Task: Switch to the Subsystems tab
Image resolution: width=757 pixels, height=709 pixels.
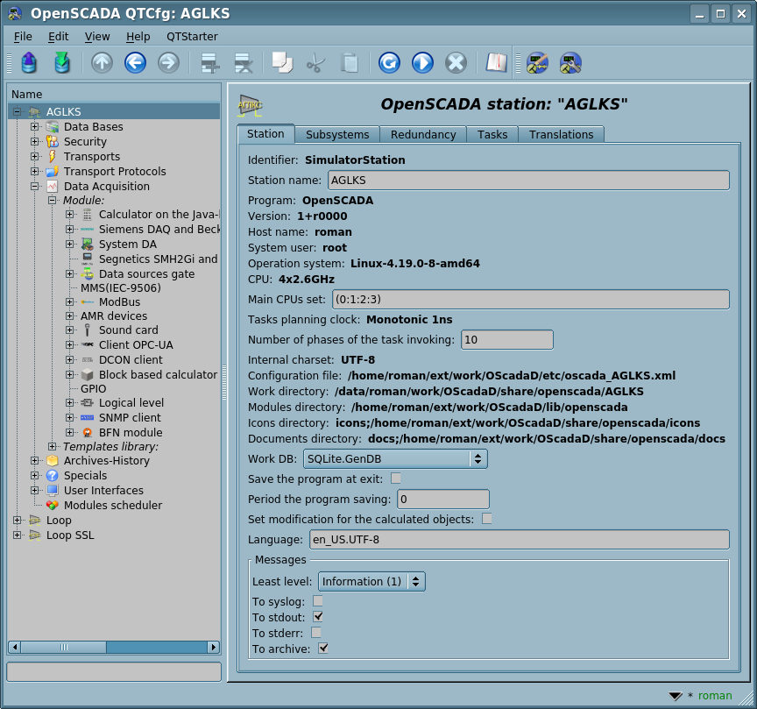Action: 337,135
